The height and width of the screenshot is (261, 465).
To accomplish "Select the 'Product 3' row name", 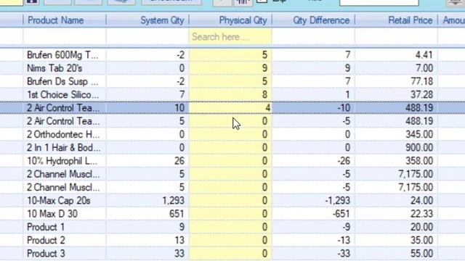I will click(46, 254).
